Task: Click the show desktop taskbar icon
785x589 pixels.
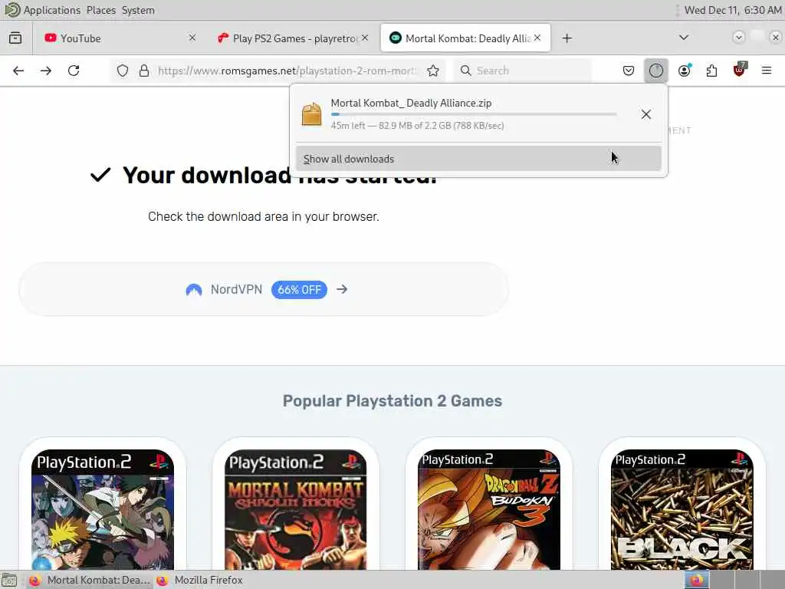Action: (9, 580)
